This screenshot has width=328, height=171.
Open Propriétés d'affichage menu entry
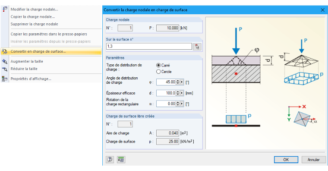[31, 79]
